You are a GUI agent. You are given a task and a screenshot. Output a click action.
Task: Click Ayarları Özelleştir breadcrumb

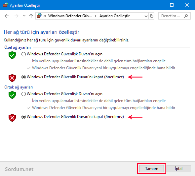[x=114, y=16]
